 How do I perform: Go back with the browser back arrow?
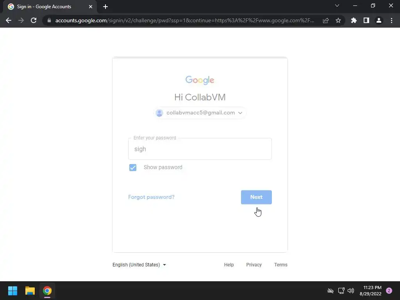pyautogui.click(x=9, y=20)
